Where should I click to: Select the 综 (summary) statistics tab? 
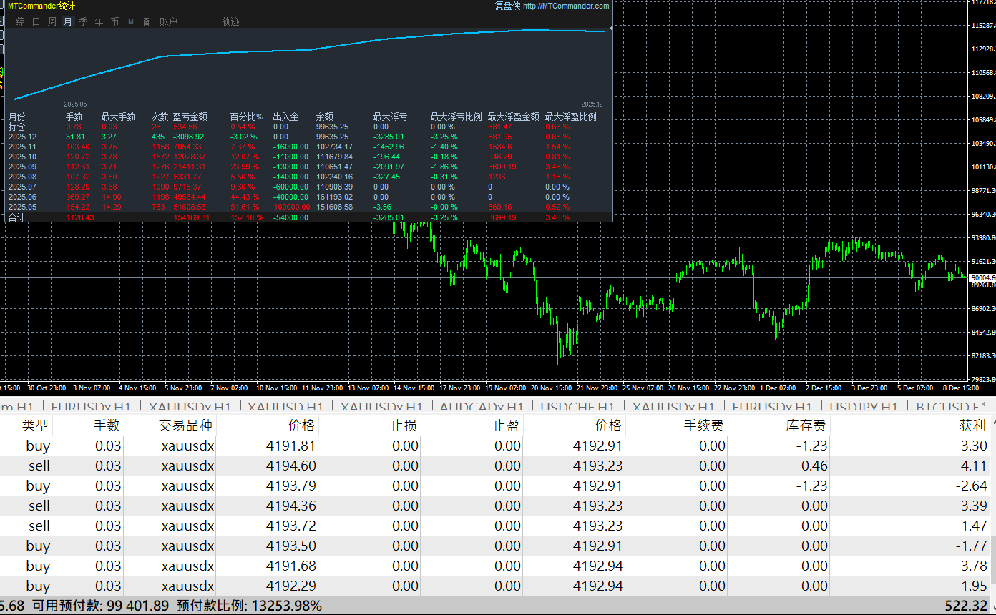pyautogui.click(x=20, y=22)
